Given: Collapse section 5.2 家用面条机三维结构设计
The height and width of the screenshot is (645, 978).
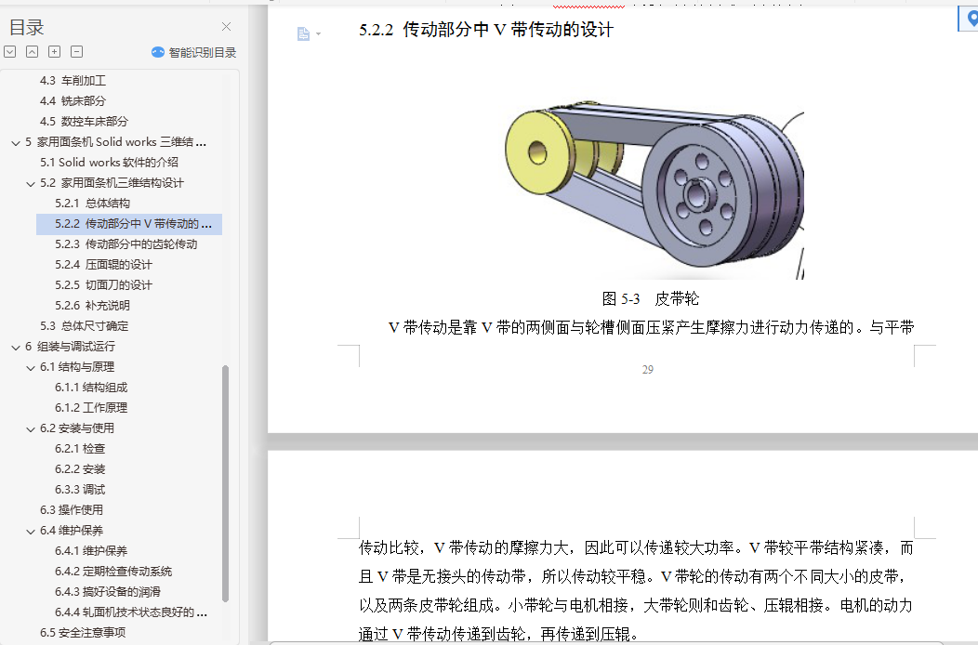Looking at the screenshot, I should [x=31, y=184].
